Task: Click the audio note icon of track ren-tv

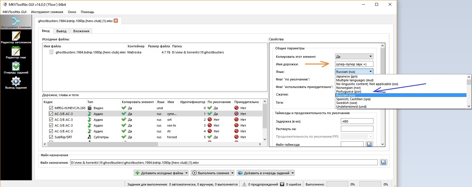Action: click(90, 125)
